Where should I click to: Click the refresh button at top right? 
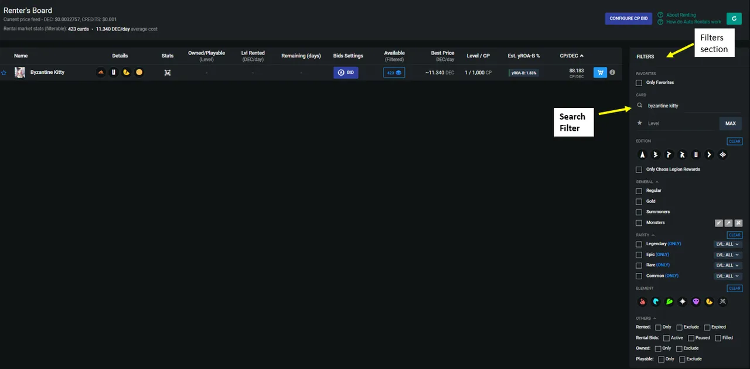(x=734, y=19)
